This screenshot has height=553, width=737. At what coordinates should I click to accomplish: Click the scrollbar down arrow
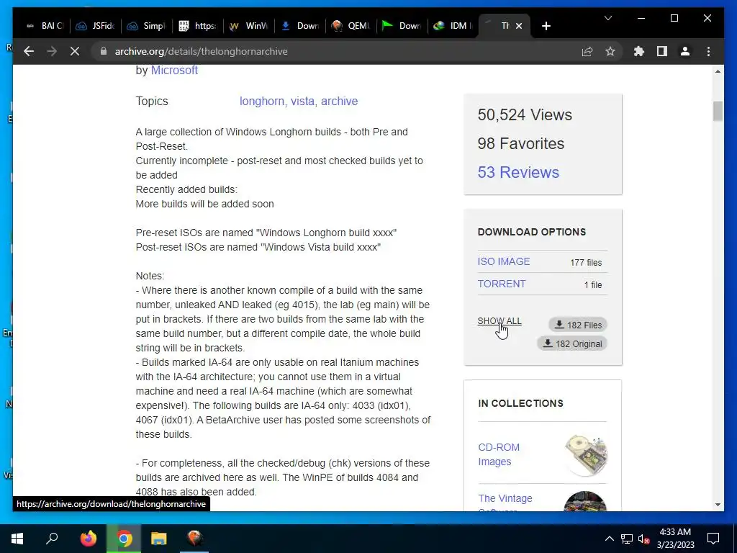point(718,505)
